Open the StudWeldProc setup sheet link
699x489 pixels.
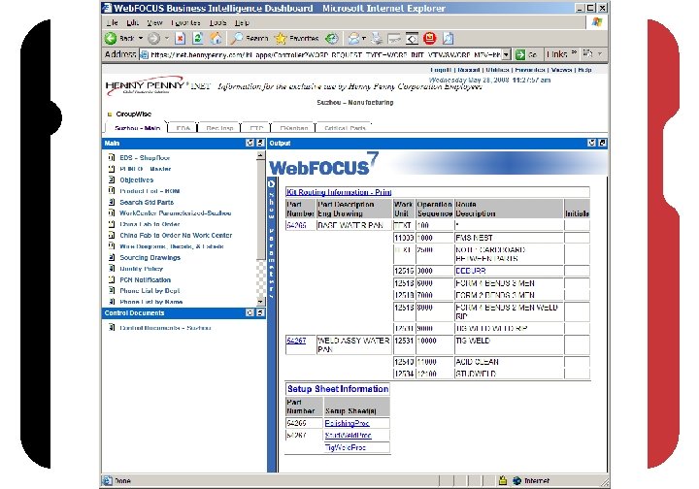(x=348, y=435)
